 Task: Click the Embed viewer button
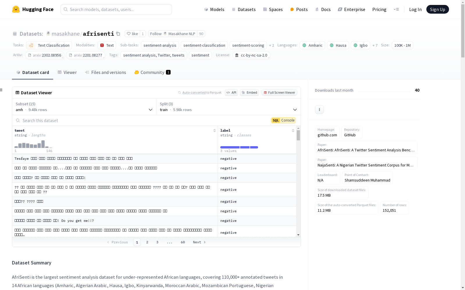tap(249, 93)
